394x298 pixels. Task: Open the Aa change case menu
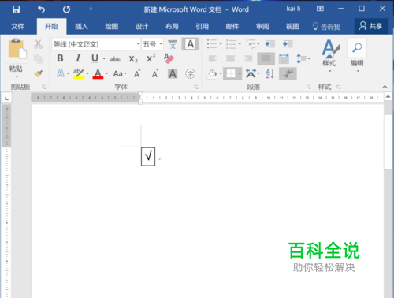[120, 73]
